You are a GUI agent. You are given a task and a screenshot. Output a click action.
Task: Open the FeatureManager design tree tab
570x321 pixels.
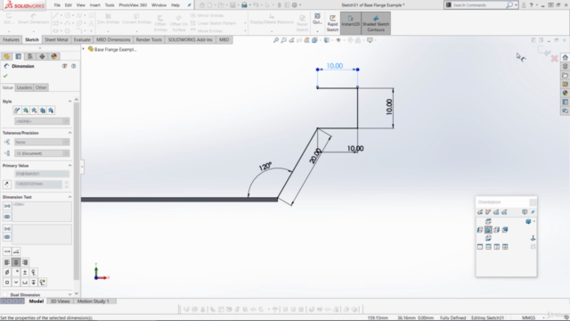pos(6,56)
